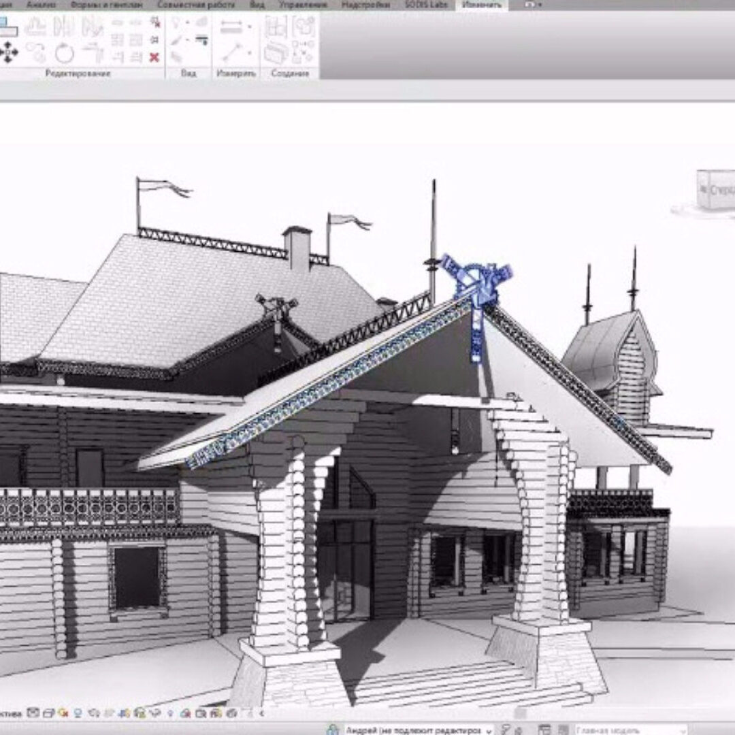Click the red X delete icon
735x735 pixels.
pyautogui.click(x=154, y=57)
